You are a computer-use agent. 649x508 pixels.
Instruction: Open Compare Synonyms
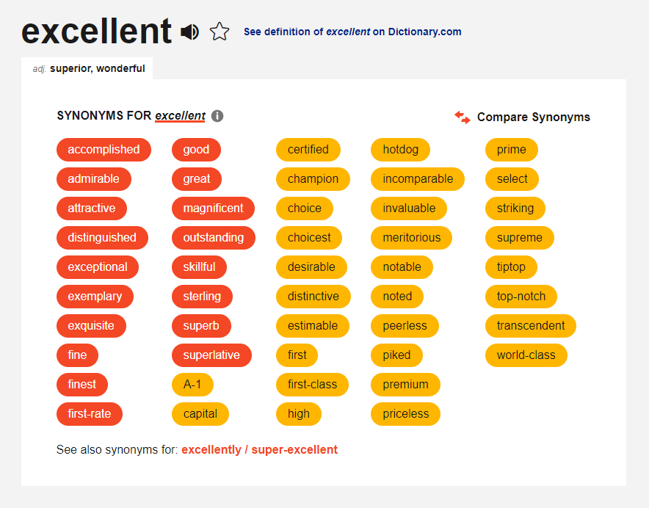(x=533, y=117)
